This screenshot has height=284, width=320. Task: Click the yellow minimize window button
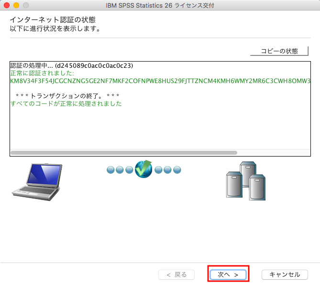[x=16, y=5]
